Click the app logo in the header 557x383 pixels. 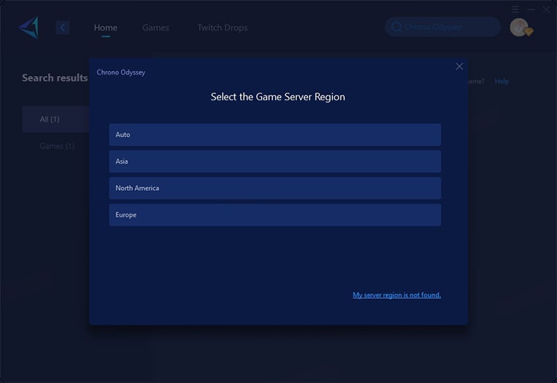pyautogui.click(x=29, y=27)
